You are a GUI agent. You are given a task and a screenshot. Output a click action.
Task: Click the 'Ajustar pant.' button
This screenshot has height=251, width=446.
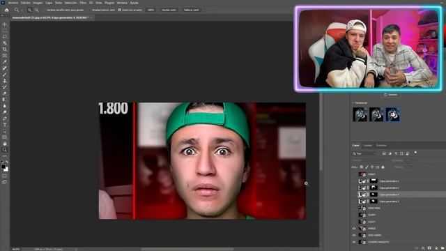169,10
